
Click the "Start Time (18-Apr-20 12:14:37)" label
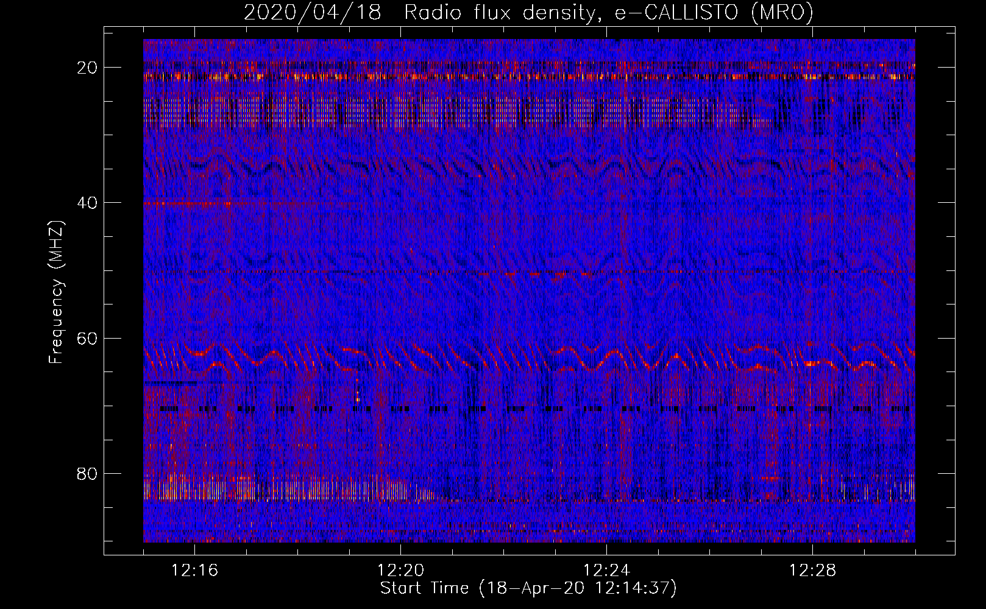[x=528, y=588]
